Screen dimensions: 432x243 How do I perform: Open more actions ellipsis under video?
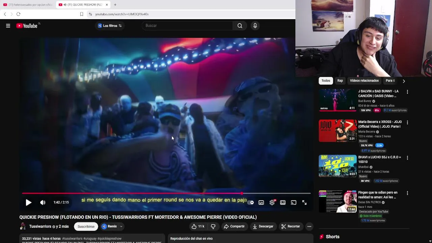point(309,226)
